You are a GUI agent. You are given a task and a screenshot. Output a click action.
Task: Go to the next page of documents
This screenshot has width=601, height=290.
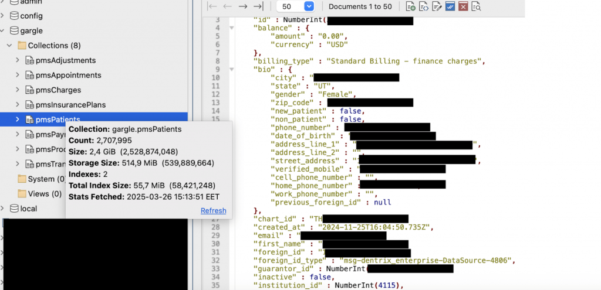242,6
